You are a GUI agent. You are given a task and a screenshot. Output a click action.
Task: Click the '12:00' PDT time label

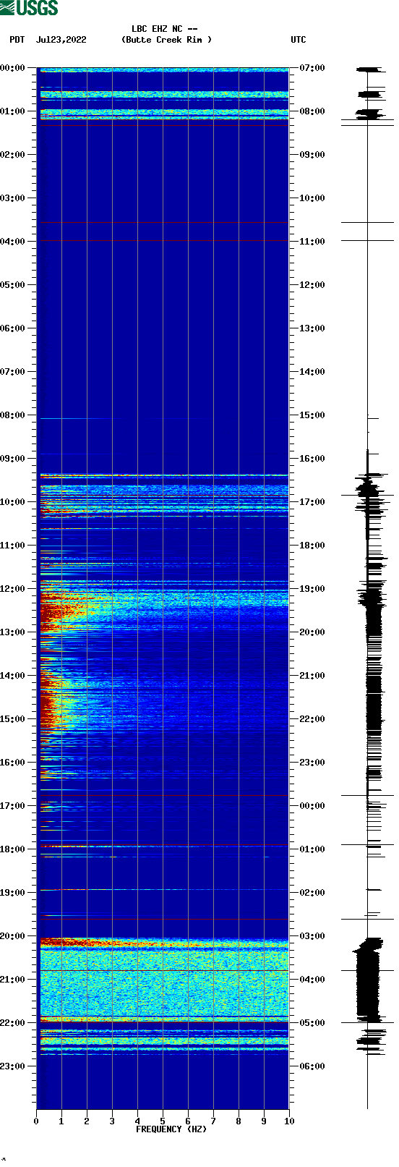pos(12,589)
